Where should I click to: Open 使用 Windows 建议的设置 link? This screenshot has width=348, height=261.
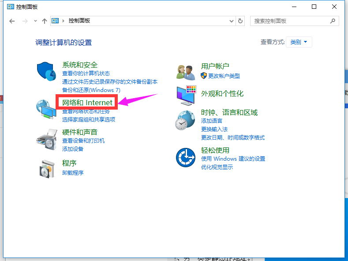[233, 158]
